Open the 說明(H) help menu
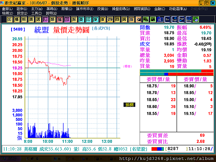This screenshot has width=216, height=162. (51, 13)
